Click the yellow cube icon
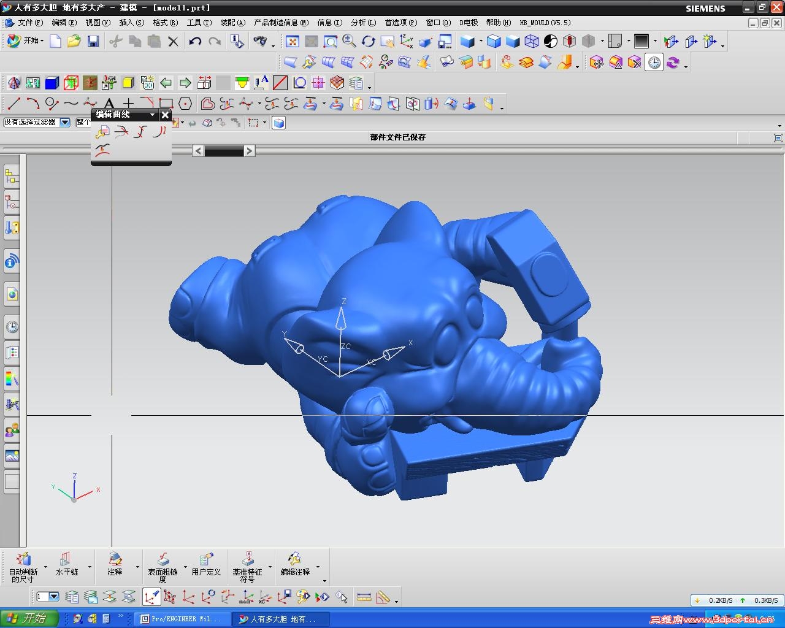 tap(128, 82)
